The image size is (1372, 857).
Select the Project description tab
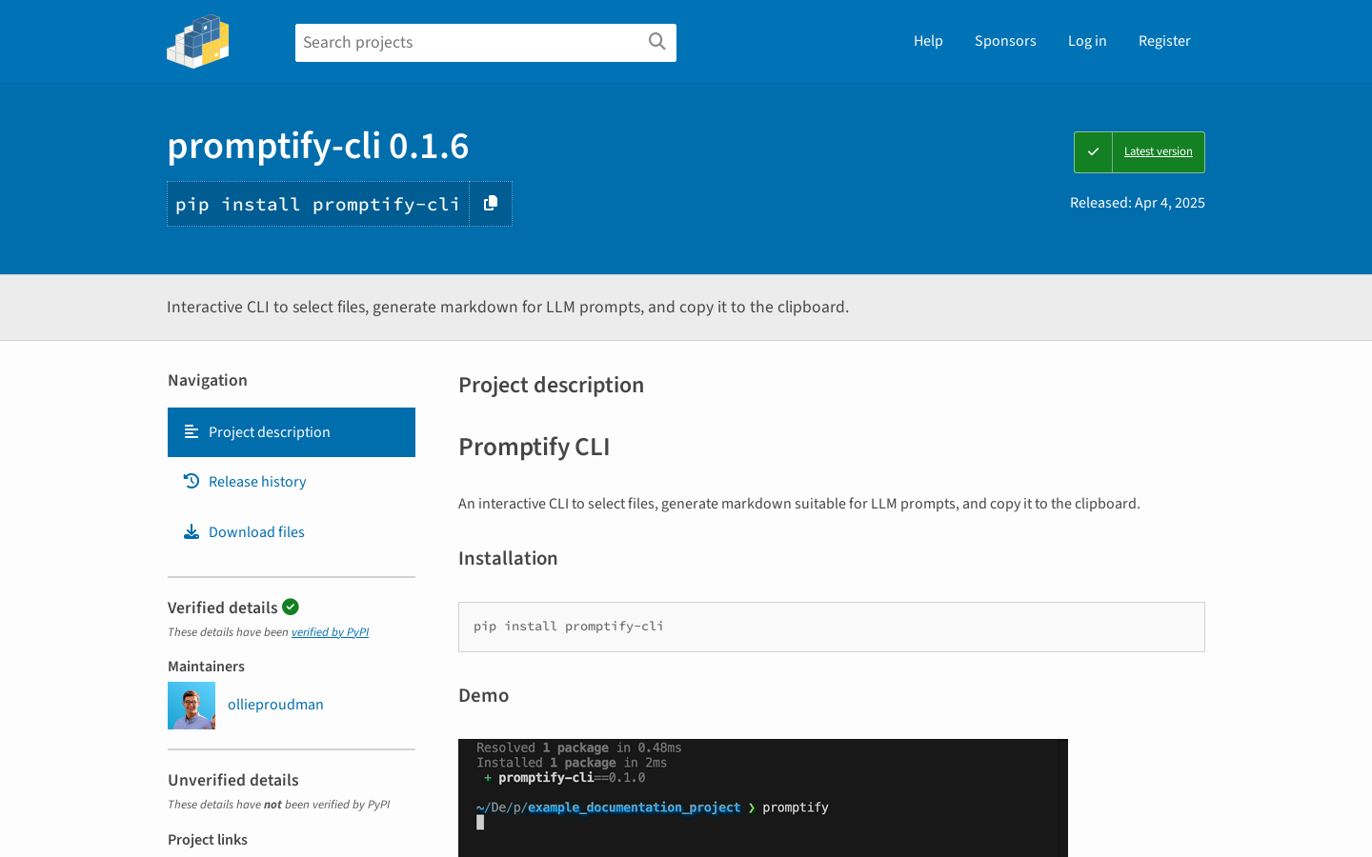[292, 432]
